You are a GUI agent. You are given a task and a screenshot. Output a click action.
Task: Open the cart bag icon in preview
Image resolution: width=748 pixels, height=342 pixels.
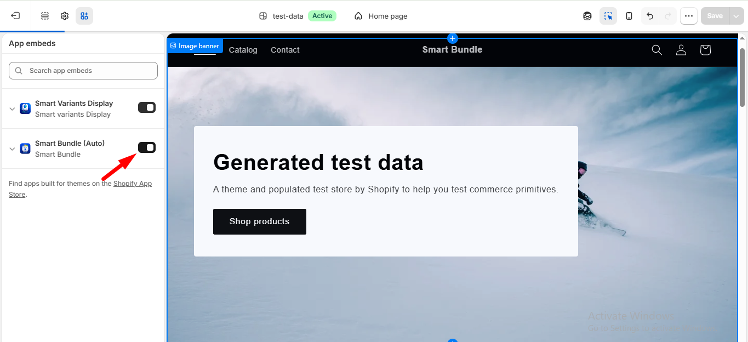(x=705, y=50)
